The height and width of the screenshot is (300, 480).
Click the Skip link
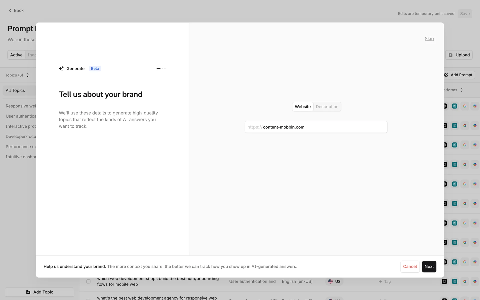pos(429,39)
